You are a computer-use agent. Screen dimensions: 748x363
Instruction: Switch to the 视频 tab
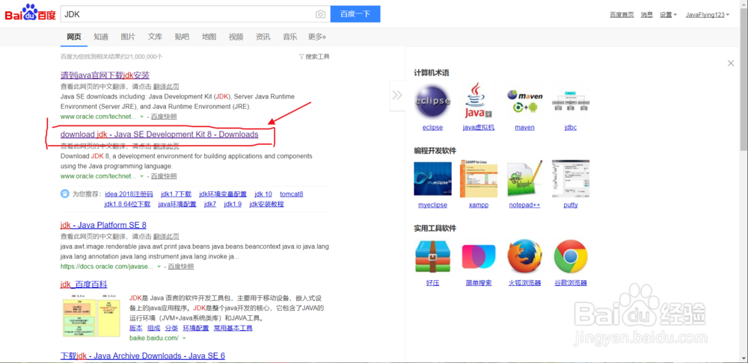(x=236, y=37)
